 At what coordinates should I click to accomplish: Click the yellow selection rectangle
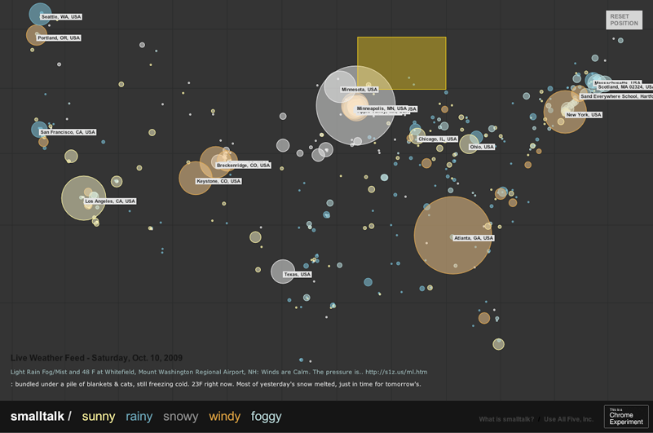(401, 63)
